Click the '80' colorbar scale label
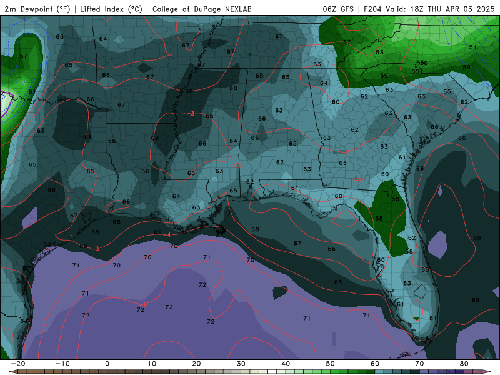This screenshot has height=375, width=500. click(x=464, y=364)
